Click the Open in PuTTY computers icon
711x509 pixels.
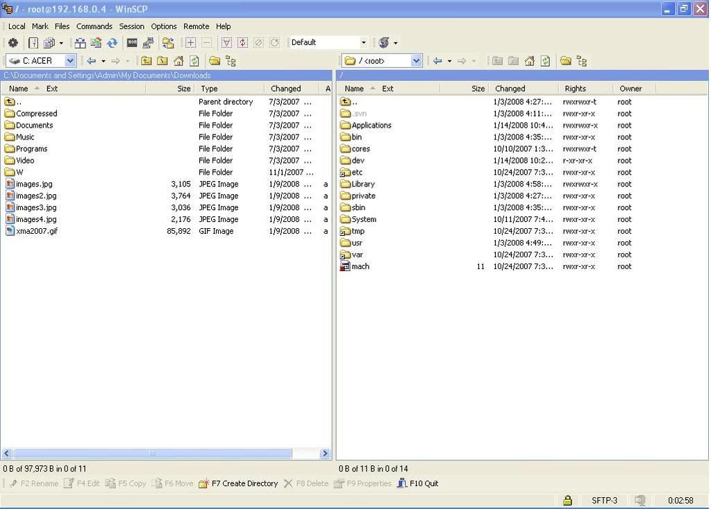148,42
